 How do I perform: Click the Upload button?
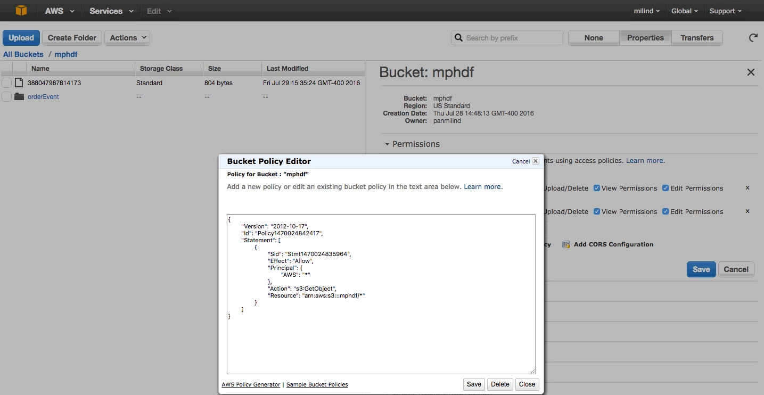click(x=21, y=38)
